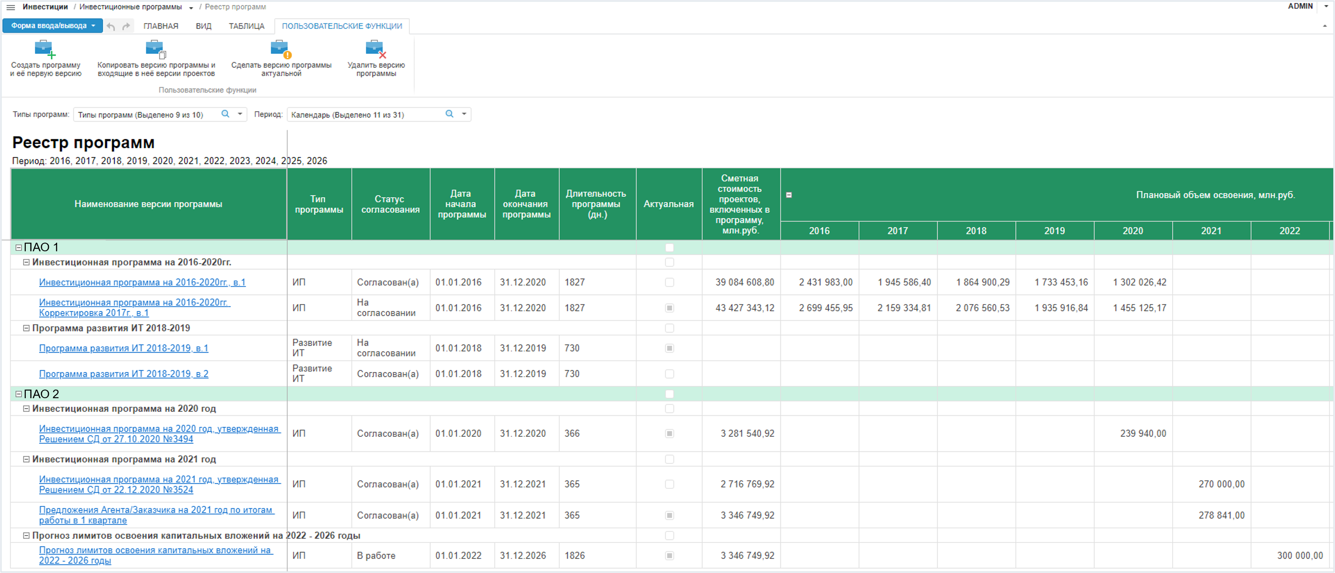Select status cell В работе
The height and width of the screenshot is (573, 1335).
390,555
